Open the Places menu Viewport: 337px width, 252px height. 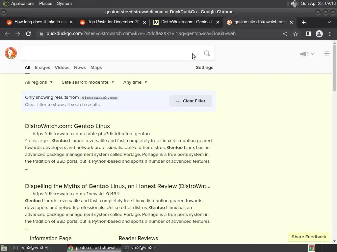(x=45, y=3)
